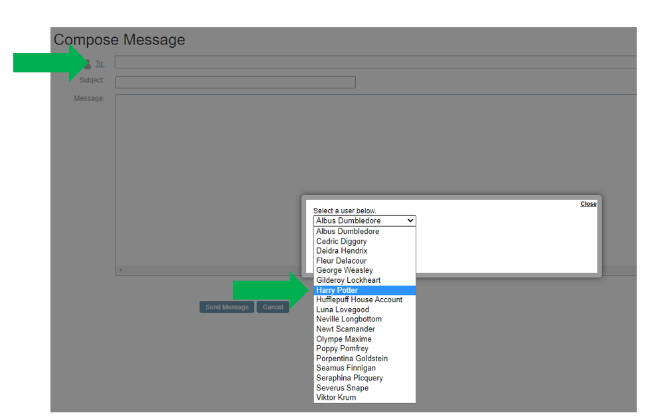The height and width of the screenshot is (419, 650).
Task: Select Harry Potter highlighted option
Action: [x=365, y=290]
